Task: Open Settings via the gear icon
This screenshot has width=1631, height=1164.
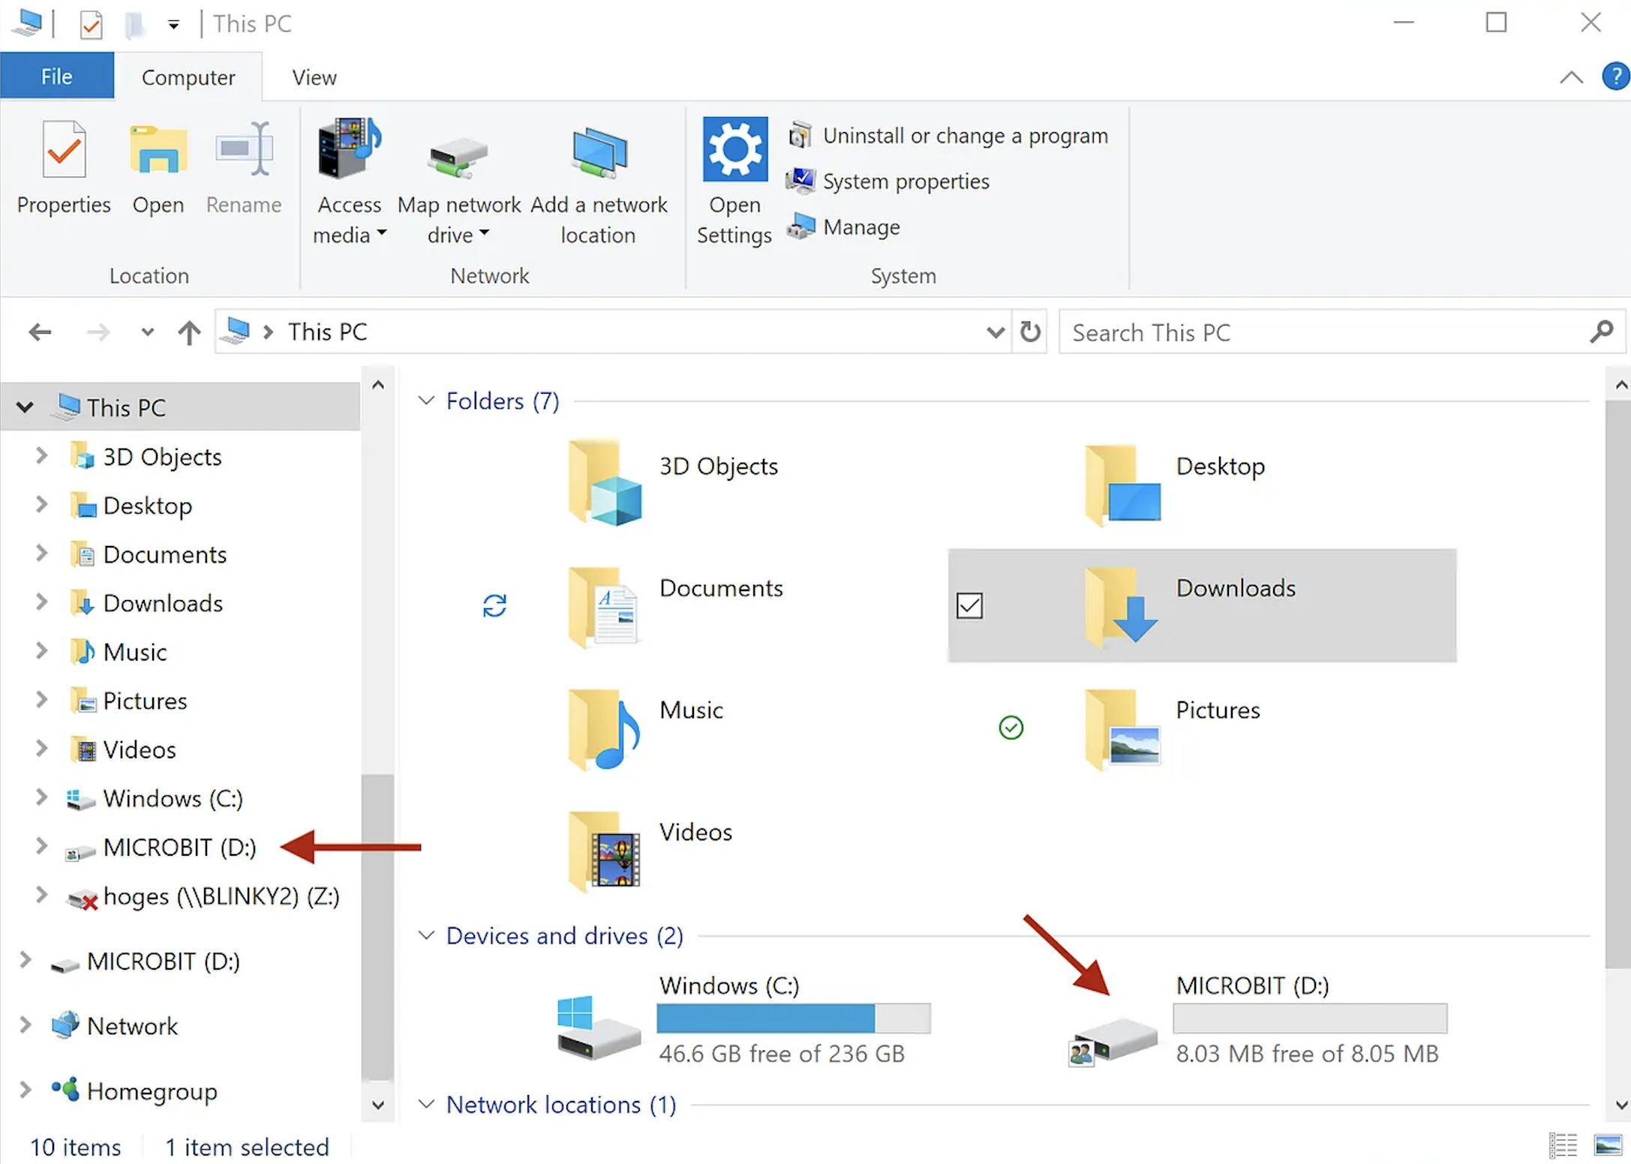Action: coord(734,148)
